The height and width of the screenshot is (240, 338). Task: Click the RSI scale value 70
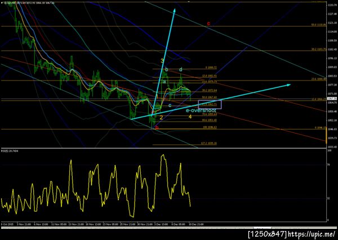[329, 165]
